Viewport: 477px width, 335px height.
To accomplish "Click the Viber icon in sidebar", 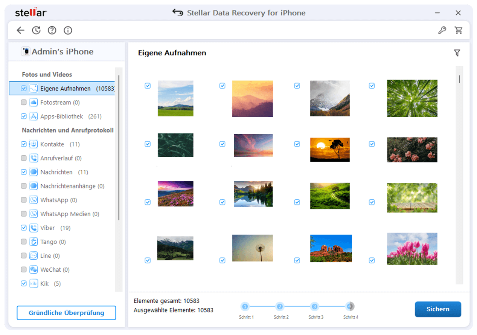I will (x=34, y=228).
